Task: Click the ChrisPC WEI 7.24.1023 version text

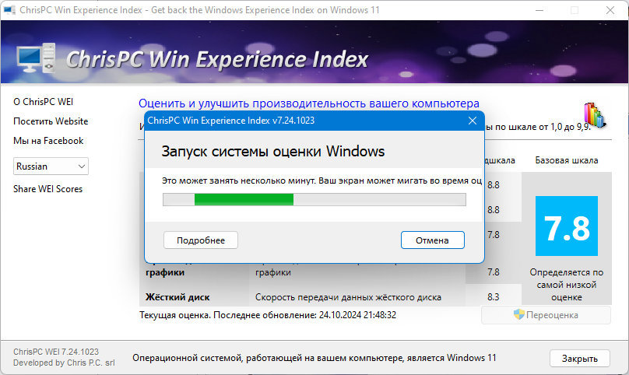Action: point(56,352)
